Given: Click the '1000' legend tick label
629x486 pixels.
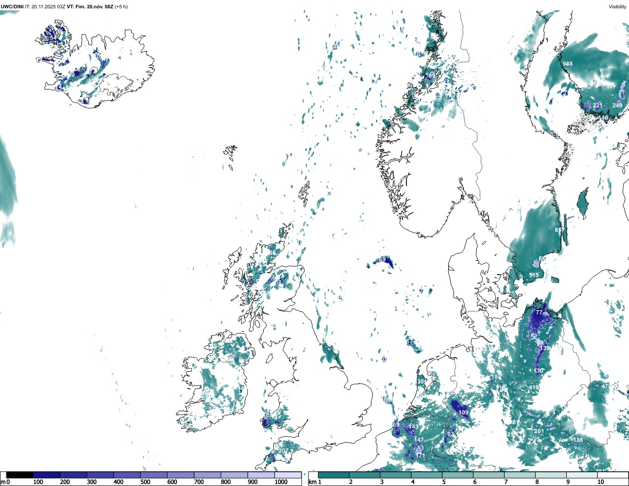Looking at the screenshot, I should (281, 482).
